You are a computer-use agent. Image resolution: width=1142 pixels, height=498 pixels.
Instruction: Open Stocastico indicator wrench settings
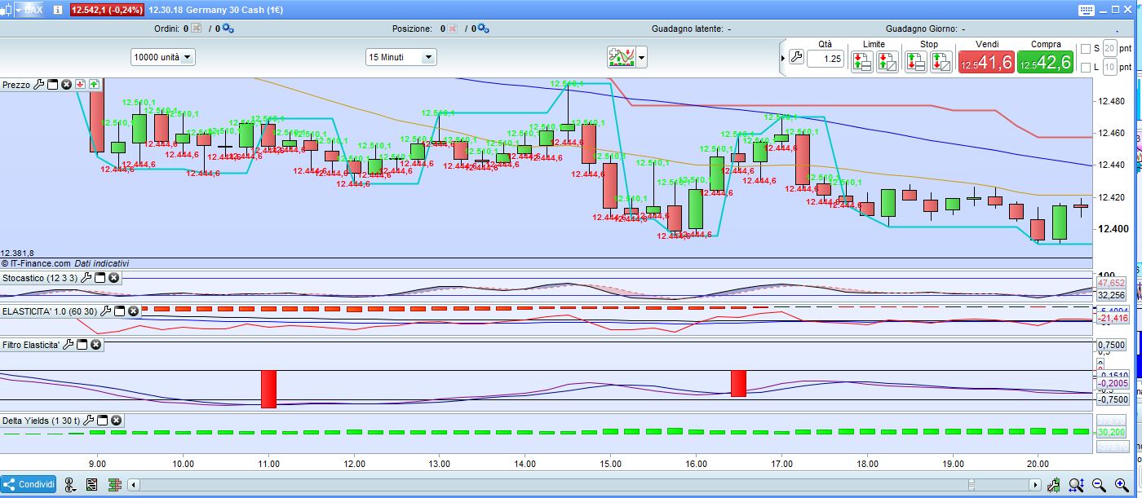(86, 278)
